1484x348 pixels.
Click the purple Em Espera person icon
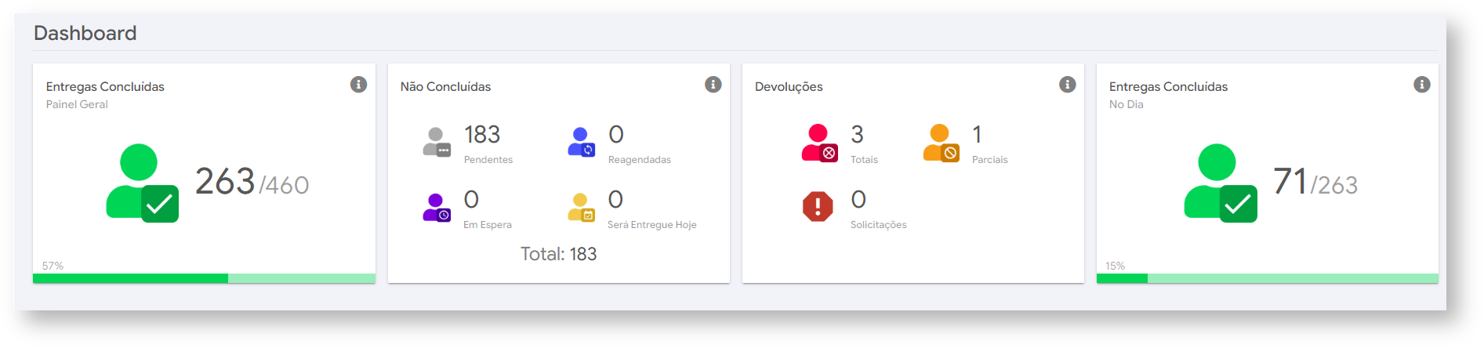(437, 208)
